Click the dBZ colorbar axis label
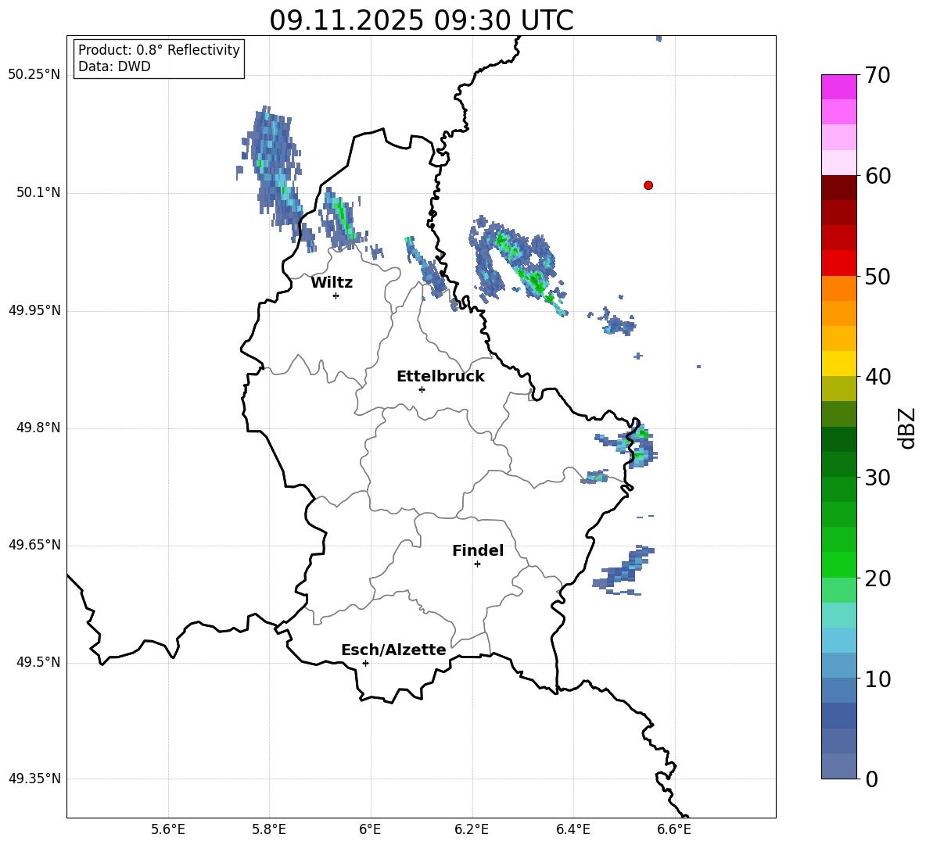This screenshot has width=926, height=845. (x=906, y=428)
